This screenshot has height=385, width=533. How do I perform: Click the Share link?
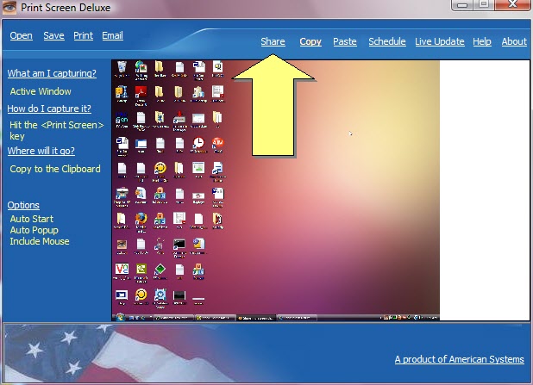pyautogui.click(x=273, y=41)
